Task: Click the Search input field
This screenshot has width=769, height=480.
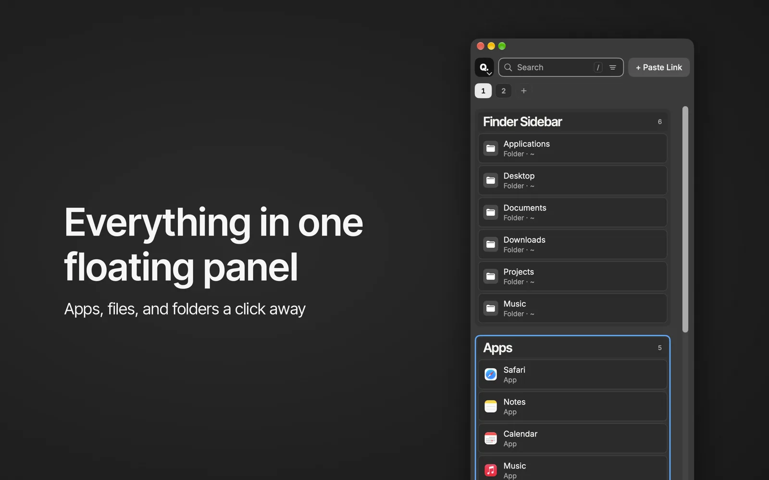Action: pos(560,67)
